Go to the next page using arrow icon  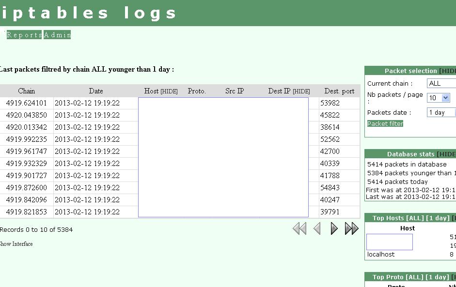coord(334,228)
